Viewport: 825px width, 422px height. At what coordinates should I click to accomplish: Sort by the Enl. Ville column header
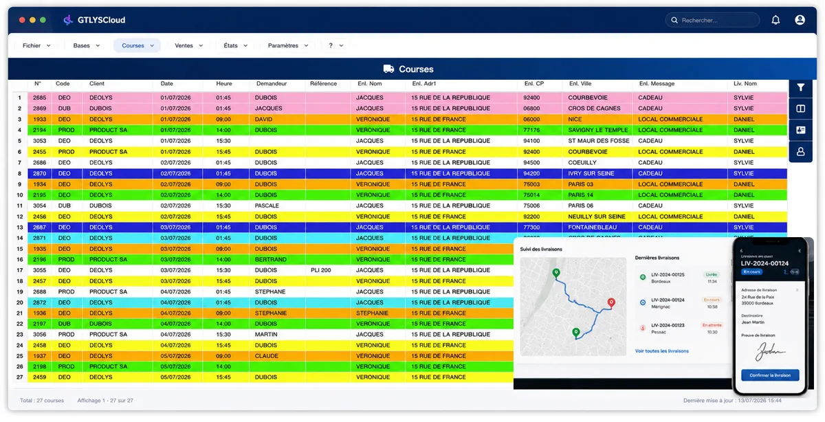580,84
